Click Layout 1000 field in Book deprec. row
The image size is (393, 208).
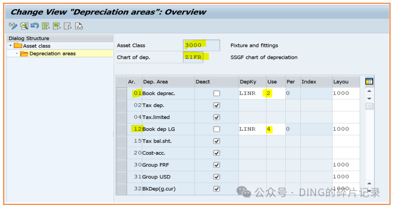(346, 93)
